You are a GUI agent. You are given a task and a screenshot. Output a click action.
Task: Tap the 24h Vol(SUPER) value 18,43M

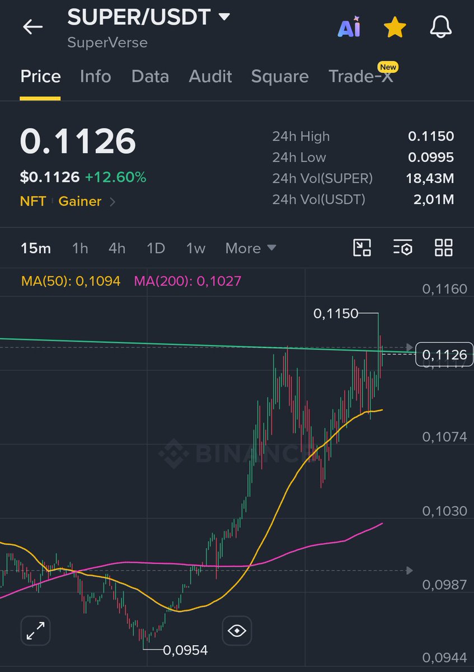point(430,179)
